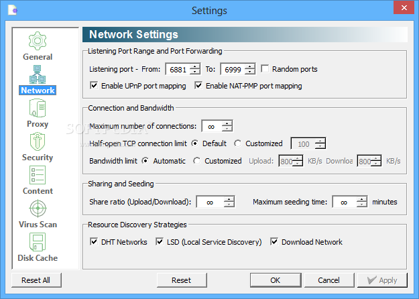
Task: Click the To port field showing 6999
Action: [233, 69]
